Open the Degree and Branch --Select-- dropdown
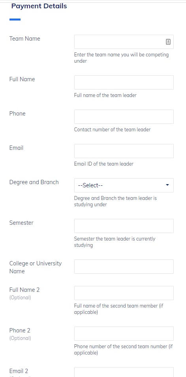Image resolution: width=186 pixels, height=377 pixels. click(124, 185)
